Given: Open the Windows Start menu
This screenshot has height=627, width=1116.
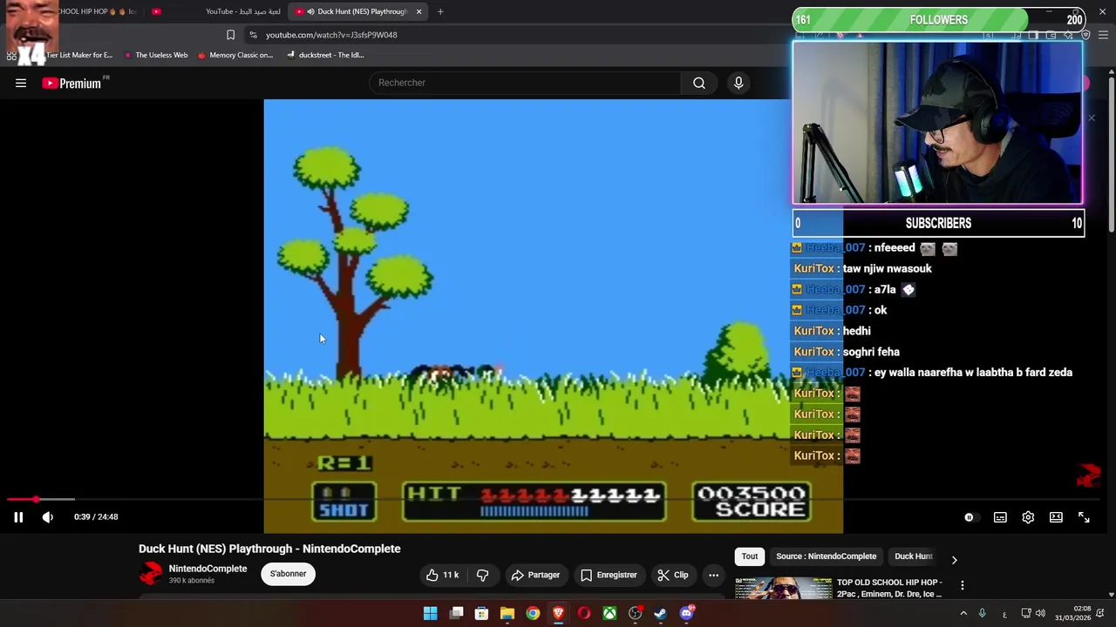Looking at the screenshot, I should [x=430, y=614].
